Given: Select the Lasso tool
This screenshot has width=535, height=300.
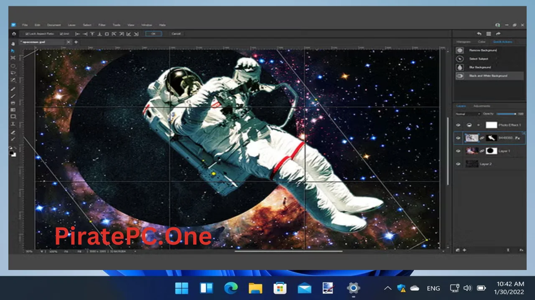Looking at the screenshot, I should click(13, 73).
